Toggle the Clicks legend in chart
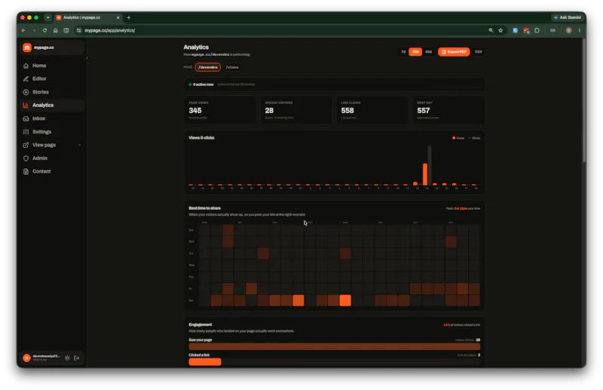This screenshot has height=390, width=603. 475,138
